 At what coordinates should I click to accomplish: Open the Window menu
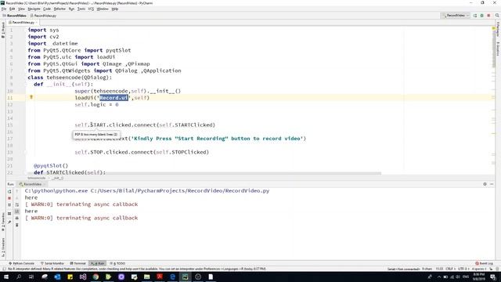click(x=103, y=9)
